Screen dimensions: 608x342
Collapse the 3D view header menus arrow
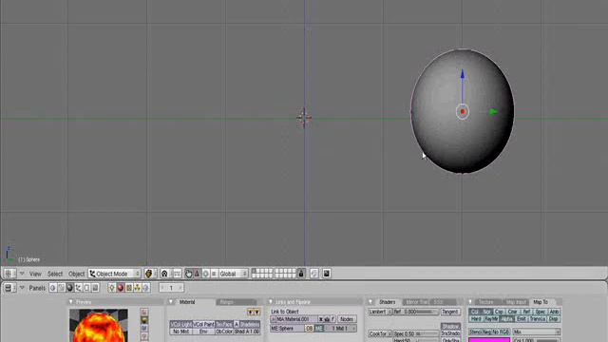pos(22,274)
